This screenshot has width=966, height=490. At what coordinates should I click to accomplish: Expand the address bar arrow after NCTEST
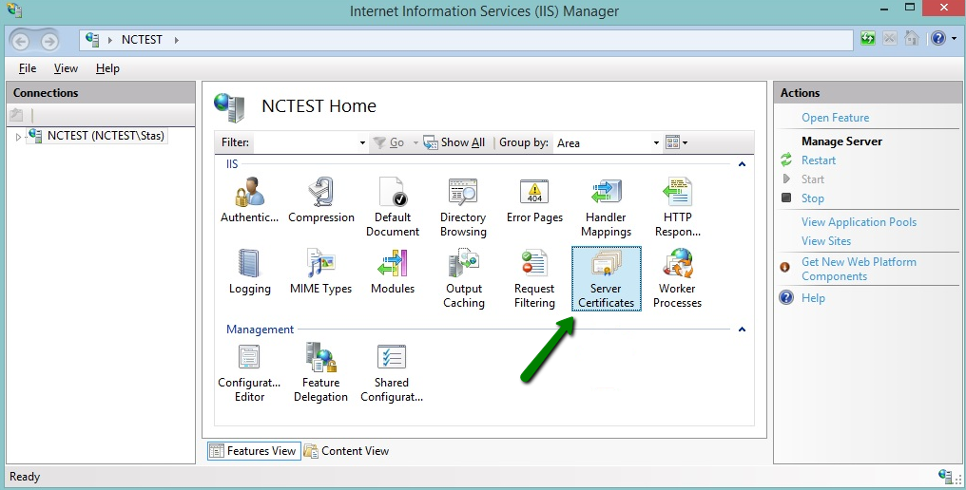click(176, 40)
